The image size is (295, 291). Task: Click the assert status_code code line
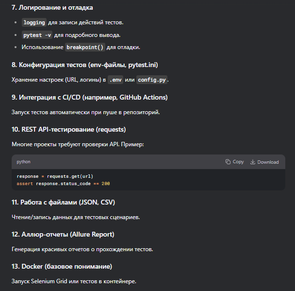63,184
